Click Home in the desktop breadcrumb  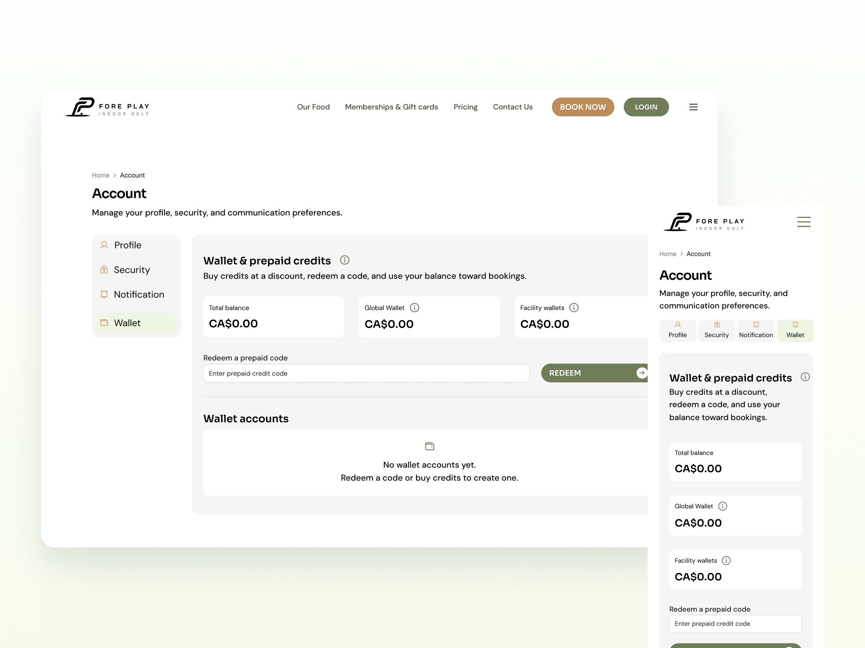point(100,175)
